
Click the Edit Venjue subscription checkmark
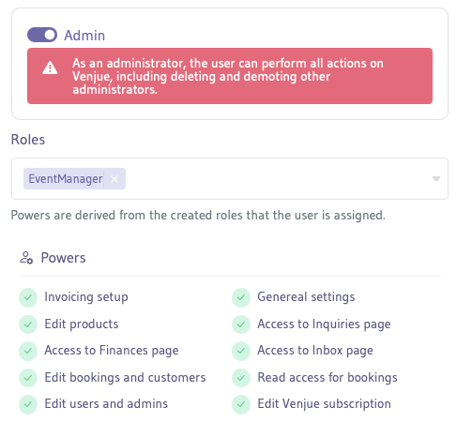click(x=241, y=404)
